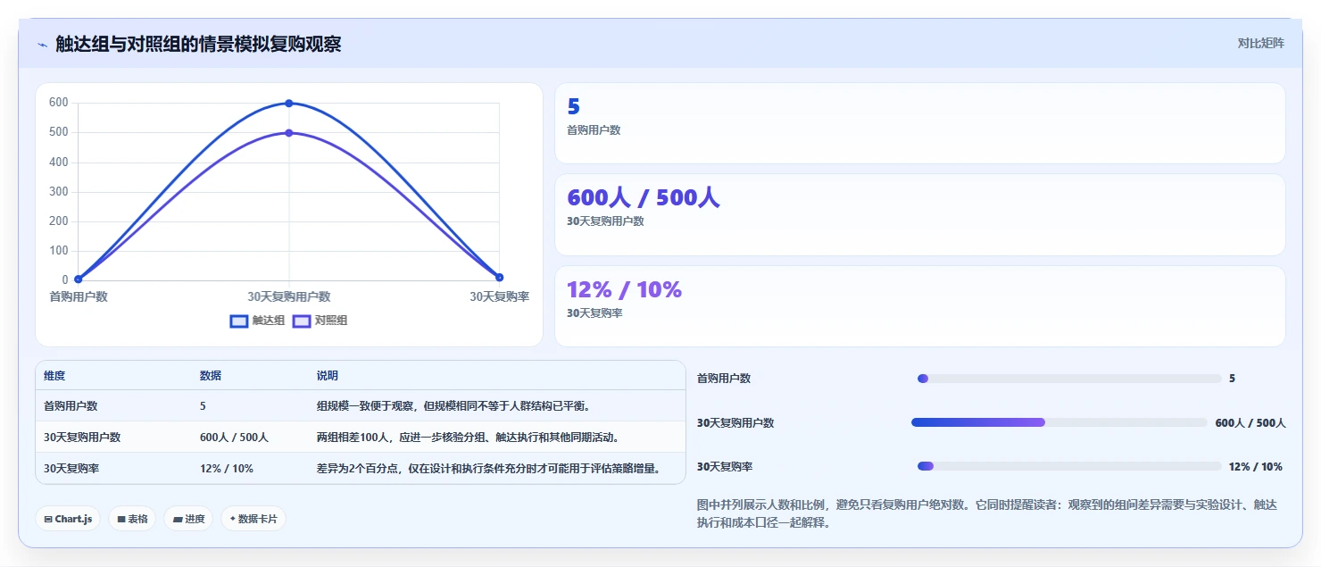Click the chart x-axis label 30天复购用户数
This screenshot has height=567, width=1321.
click(289, 296)
